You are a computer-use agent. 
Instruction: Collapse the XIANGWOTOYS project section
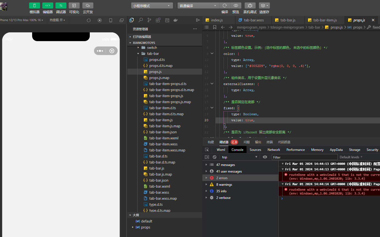tap(164, 43)
